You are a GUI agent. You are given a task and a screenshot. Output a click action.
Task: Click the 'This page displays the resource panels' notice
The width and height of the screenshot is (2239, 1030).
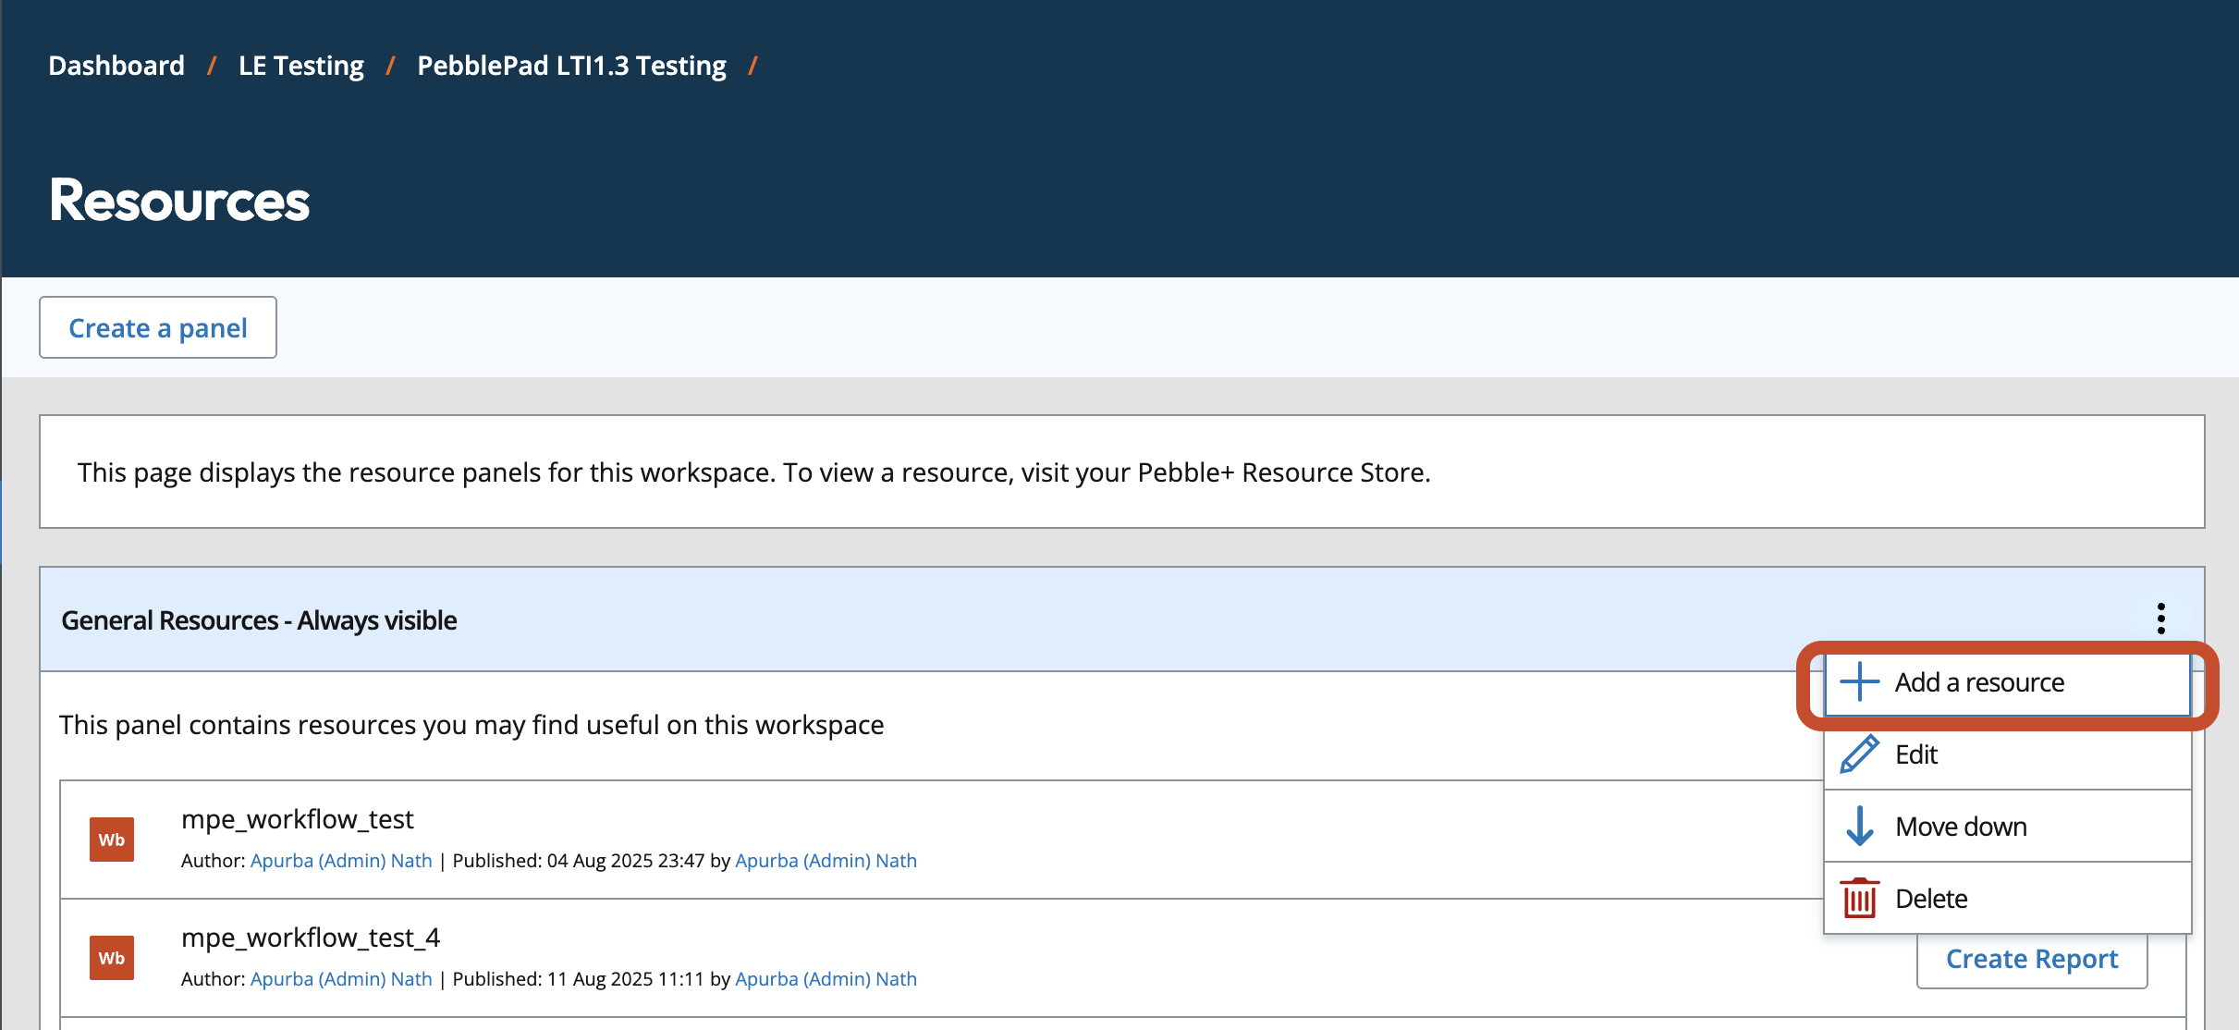(x=753, y=472)
